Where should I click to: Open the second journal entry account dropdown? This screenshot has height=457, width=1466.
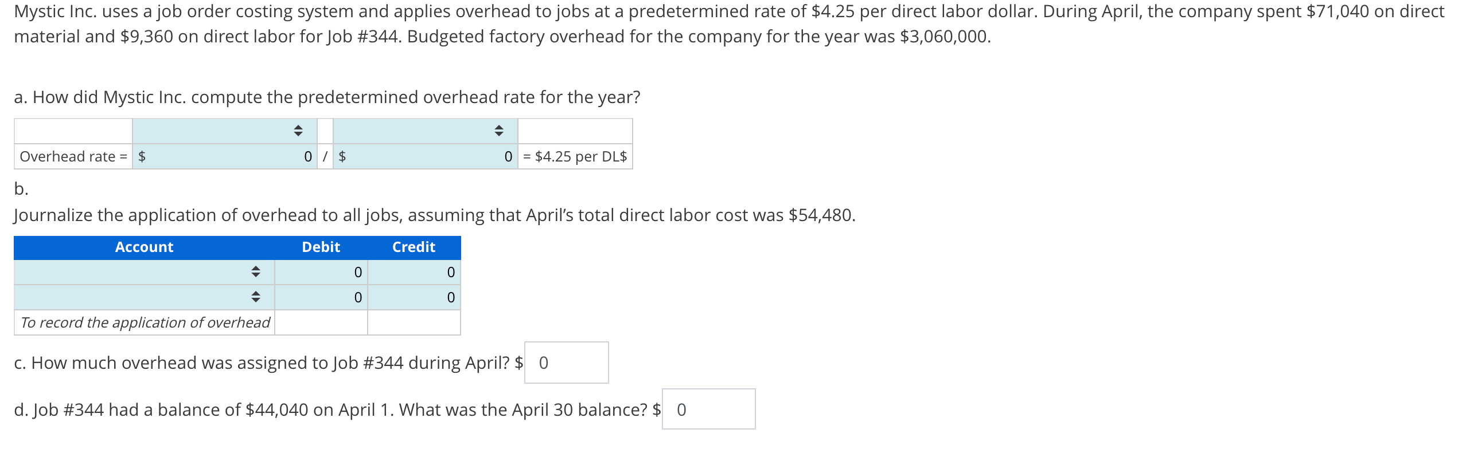[x=144, y=297]
